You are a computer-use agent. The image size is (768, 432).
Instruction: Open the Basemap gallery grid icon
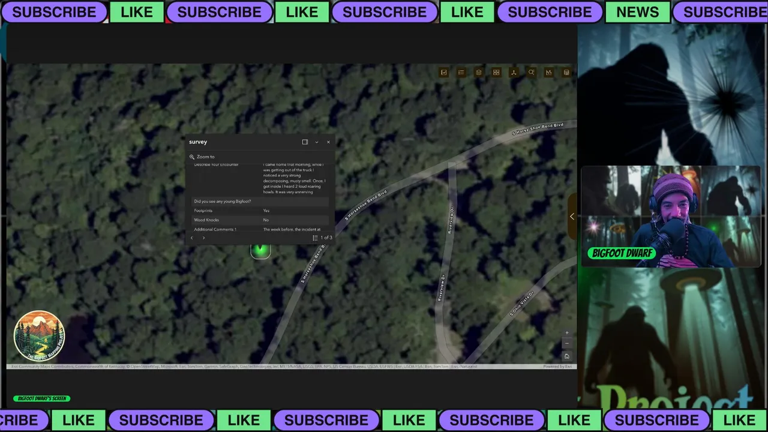[x=496, y=73]
